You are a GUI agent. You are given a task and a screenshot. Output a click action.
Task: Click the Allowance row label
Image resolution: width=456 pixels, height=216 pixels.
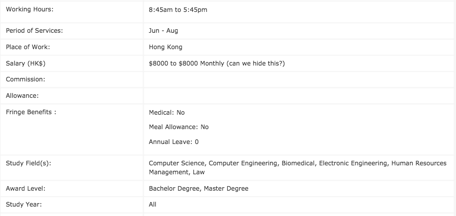tap(22, 95)
